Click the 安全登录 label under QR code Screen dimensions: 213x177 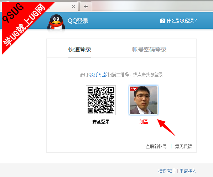(x=101, y=122)
